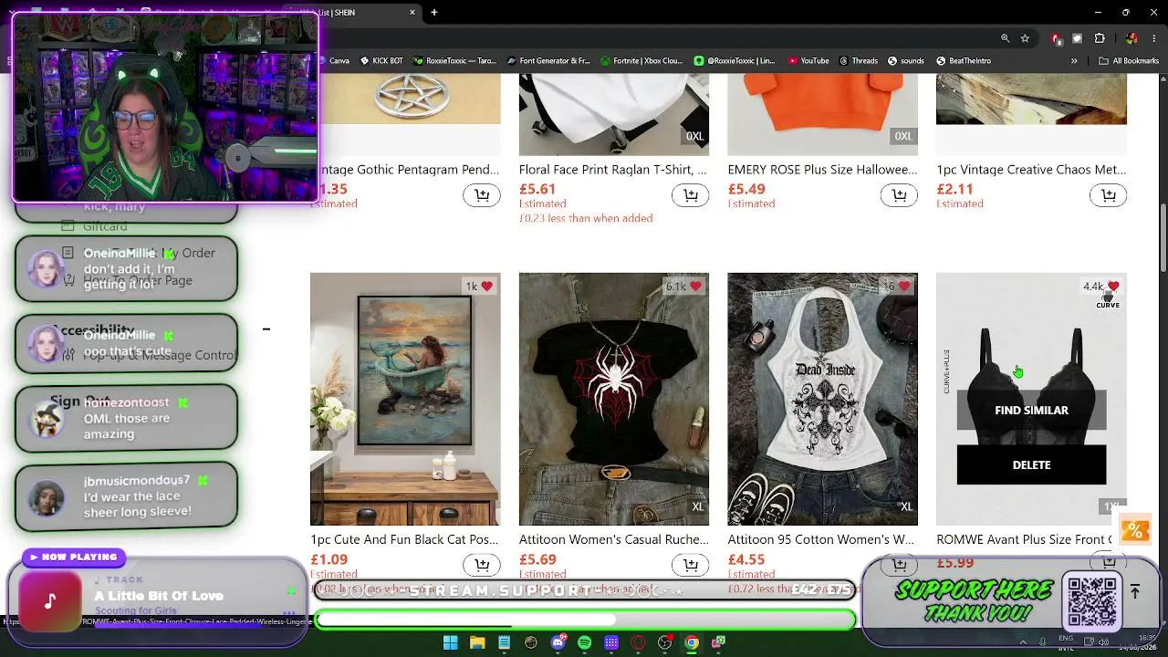Open the KICK BOT bookmark
1168x657 pixels.
tap(381, 61)
